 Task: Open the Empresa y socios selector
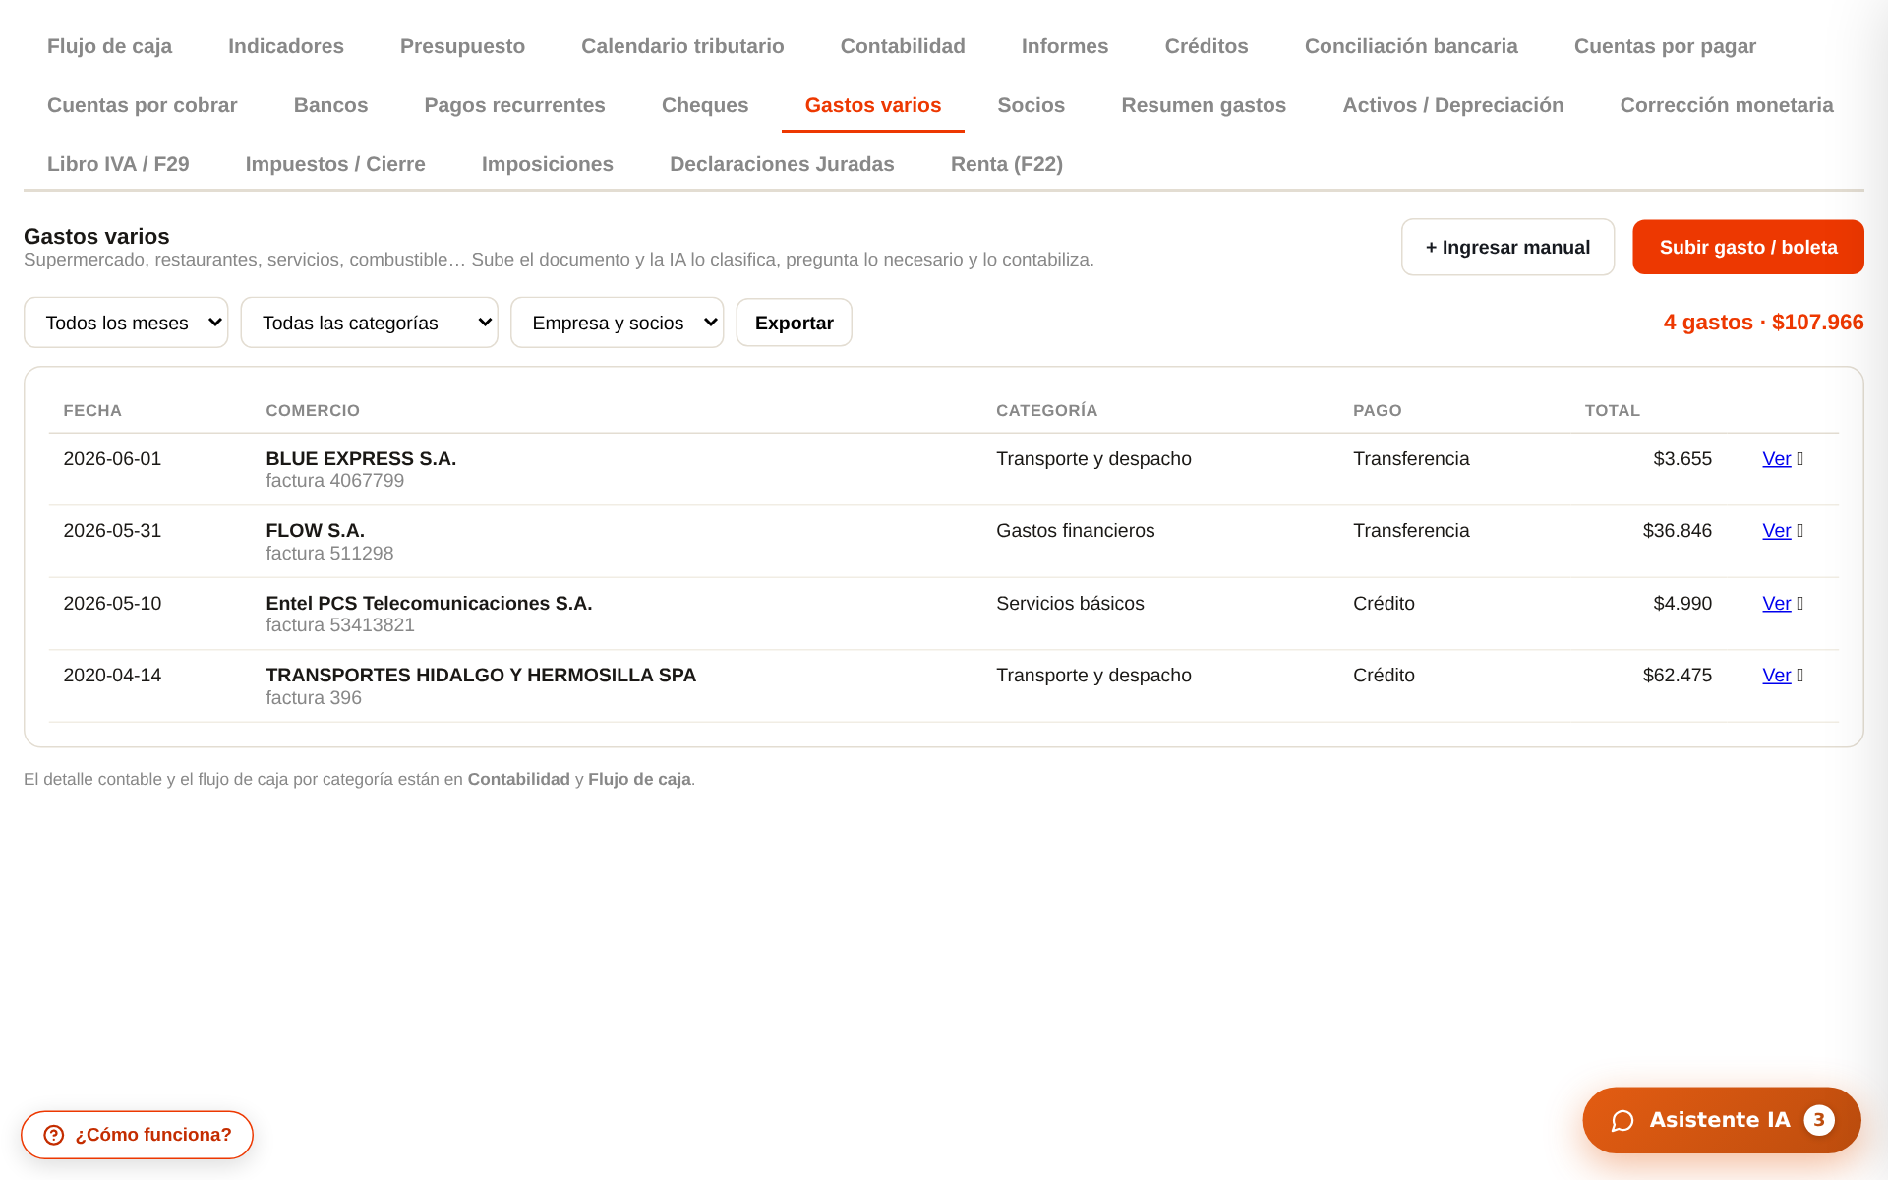click(x=617, y=323)
